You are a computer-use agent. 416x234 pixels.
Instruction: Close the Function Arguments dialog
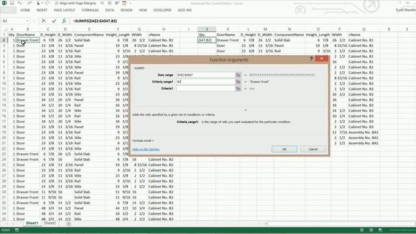pyautogui.click(x=322, y=58)
